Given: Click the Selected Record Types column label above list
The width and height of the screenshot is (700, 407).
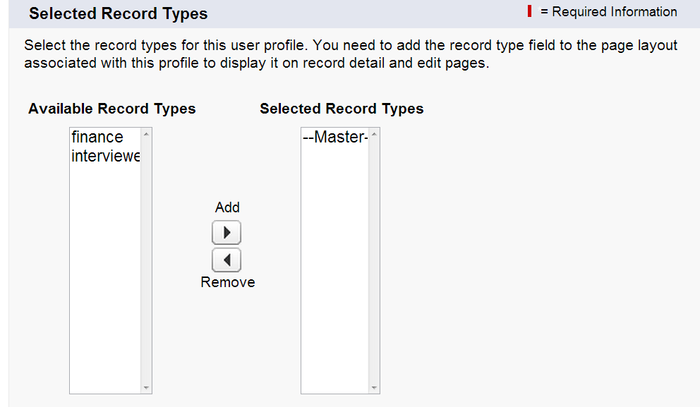Looking at the screenshot, I should point(342,109).
